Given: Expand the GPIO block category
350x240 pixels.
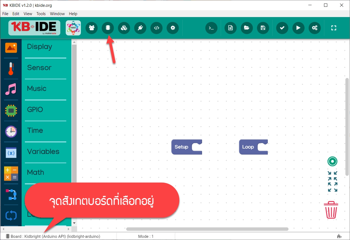Looking at the screenshot, I should point(35,110).
